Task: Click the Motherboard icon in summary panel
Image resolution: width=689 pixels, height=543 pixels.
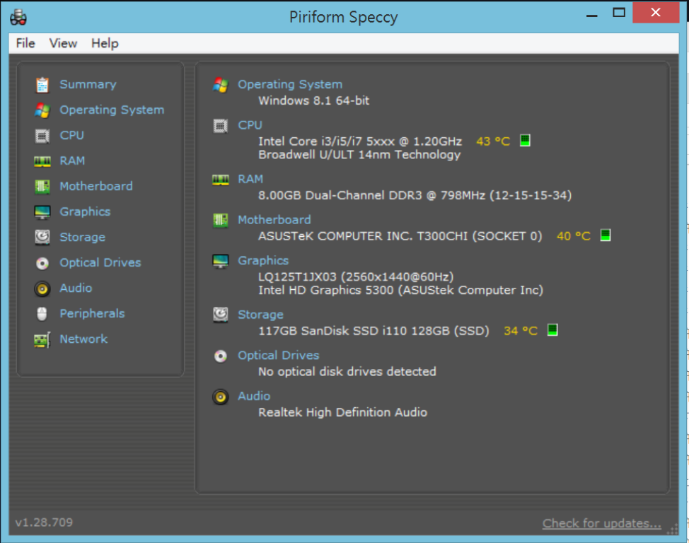Action: pos(221,220)
